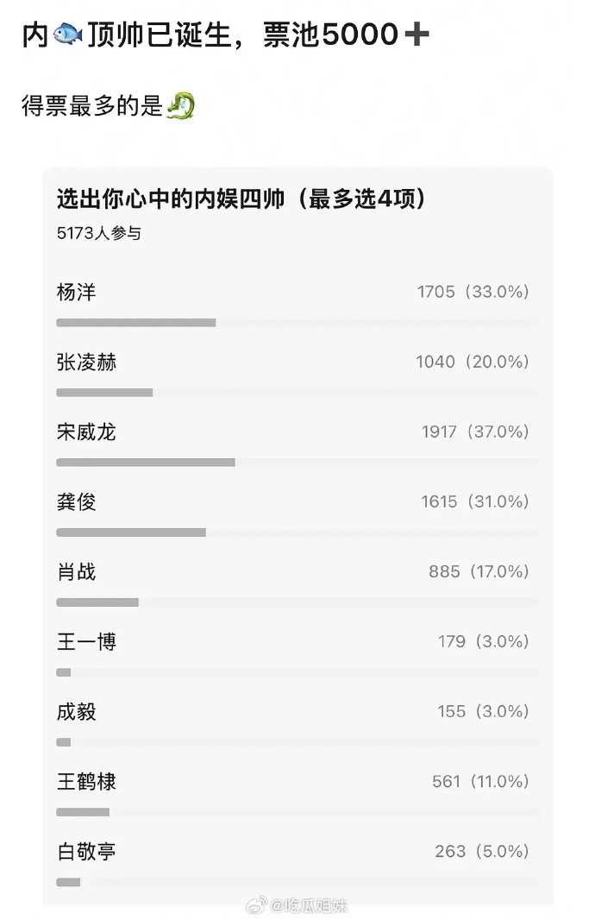The image size is (595, 920).
Task: Click 宋威龙's 37.0% progress bar
Action: 297,463
